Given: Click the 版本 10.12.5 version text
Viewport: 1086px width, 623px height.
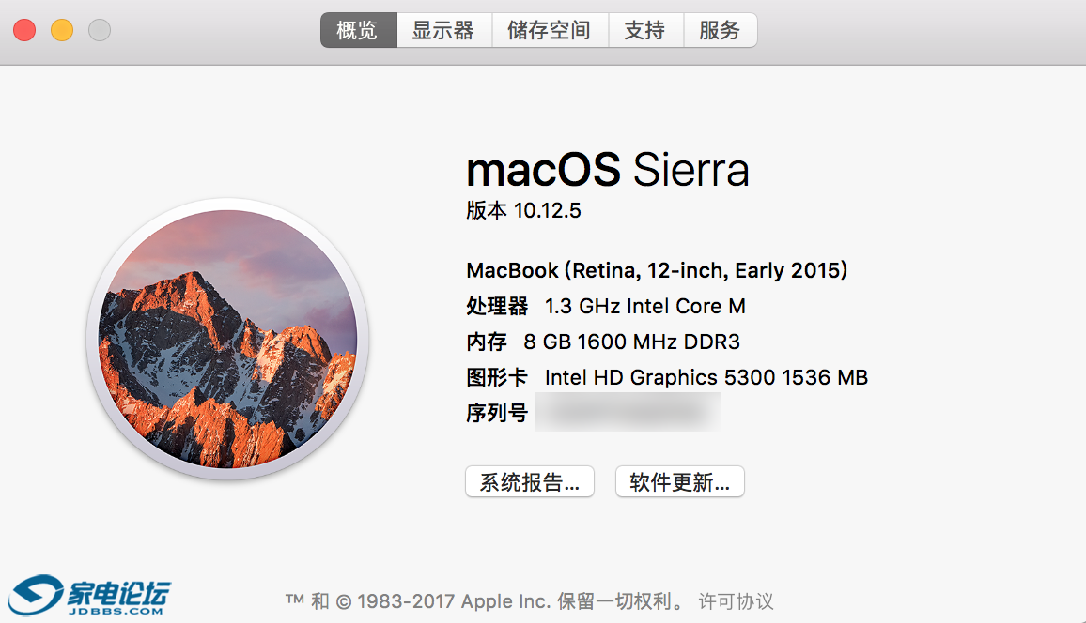Looking at the screenshot, I should tap(523, 210).
